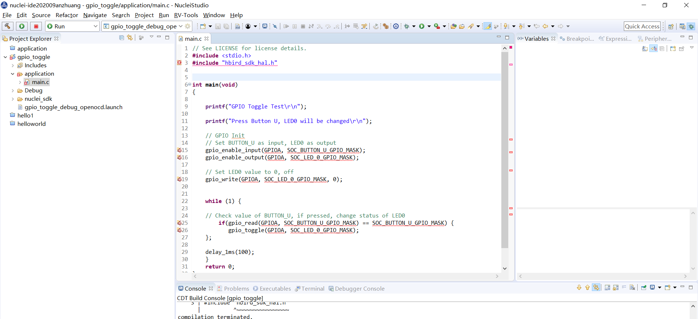Screen dimensions: 698x319
Task: Close the main.c editor tab
Action: tap(206, 39)
